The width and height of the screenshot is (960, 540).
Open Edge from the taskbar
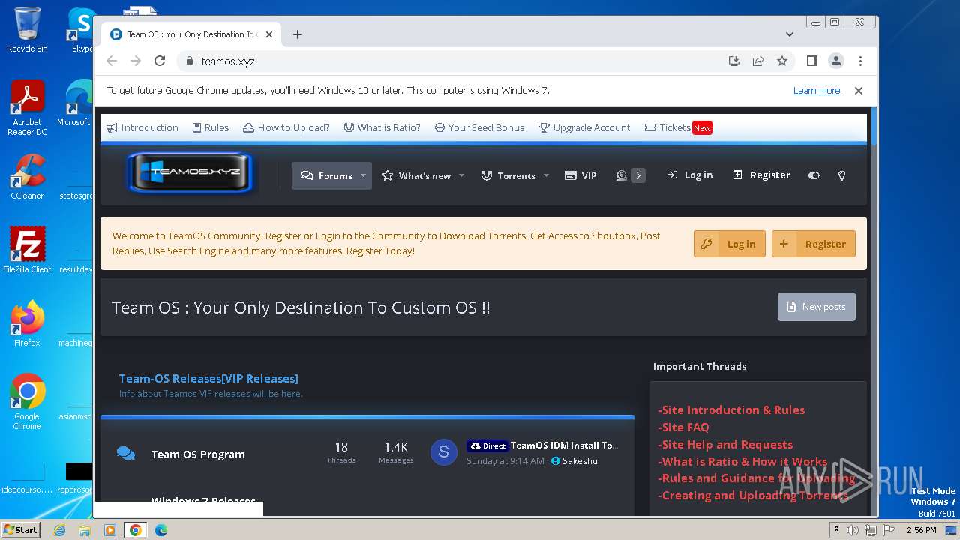click(x=160, y=530)
